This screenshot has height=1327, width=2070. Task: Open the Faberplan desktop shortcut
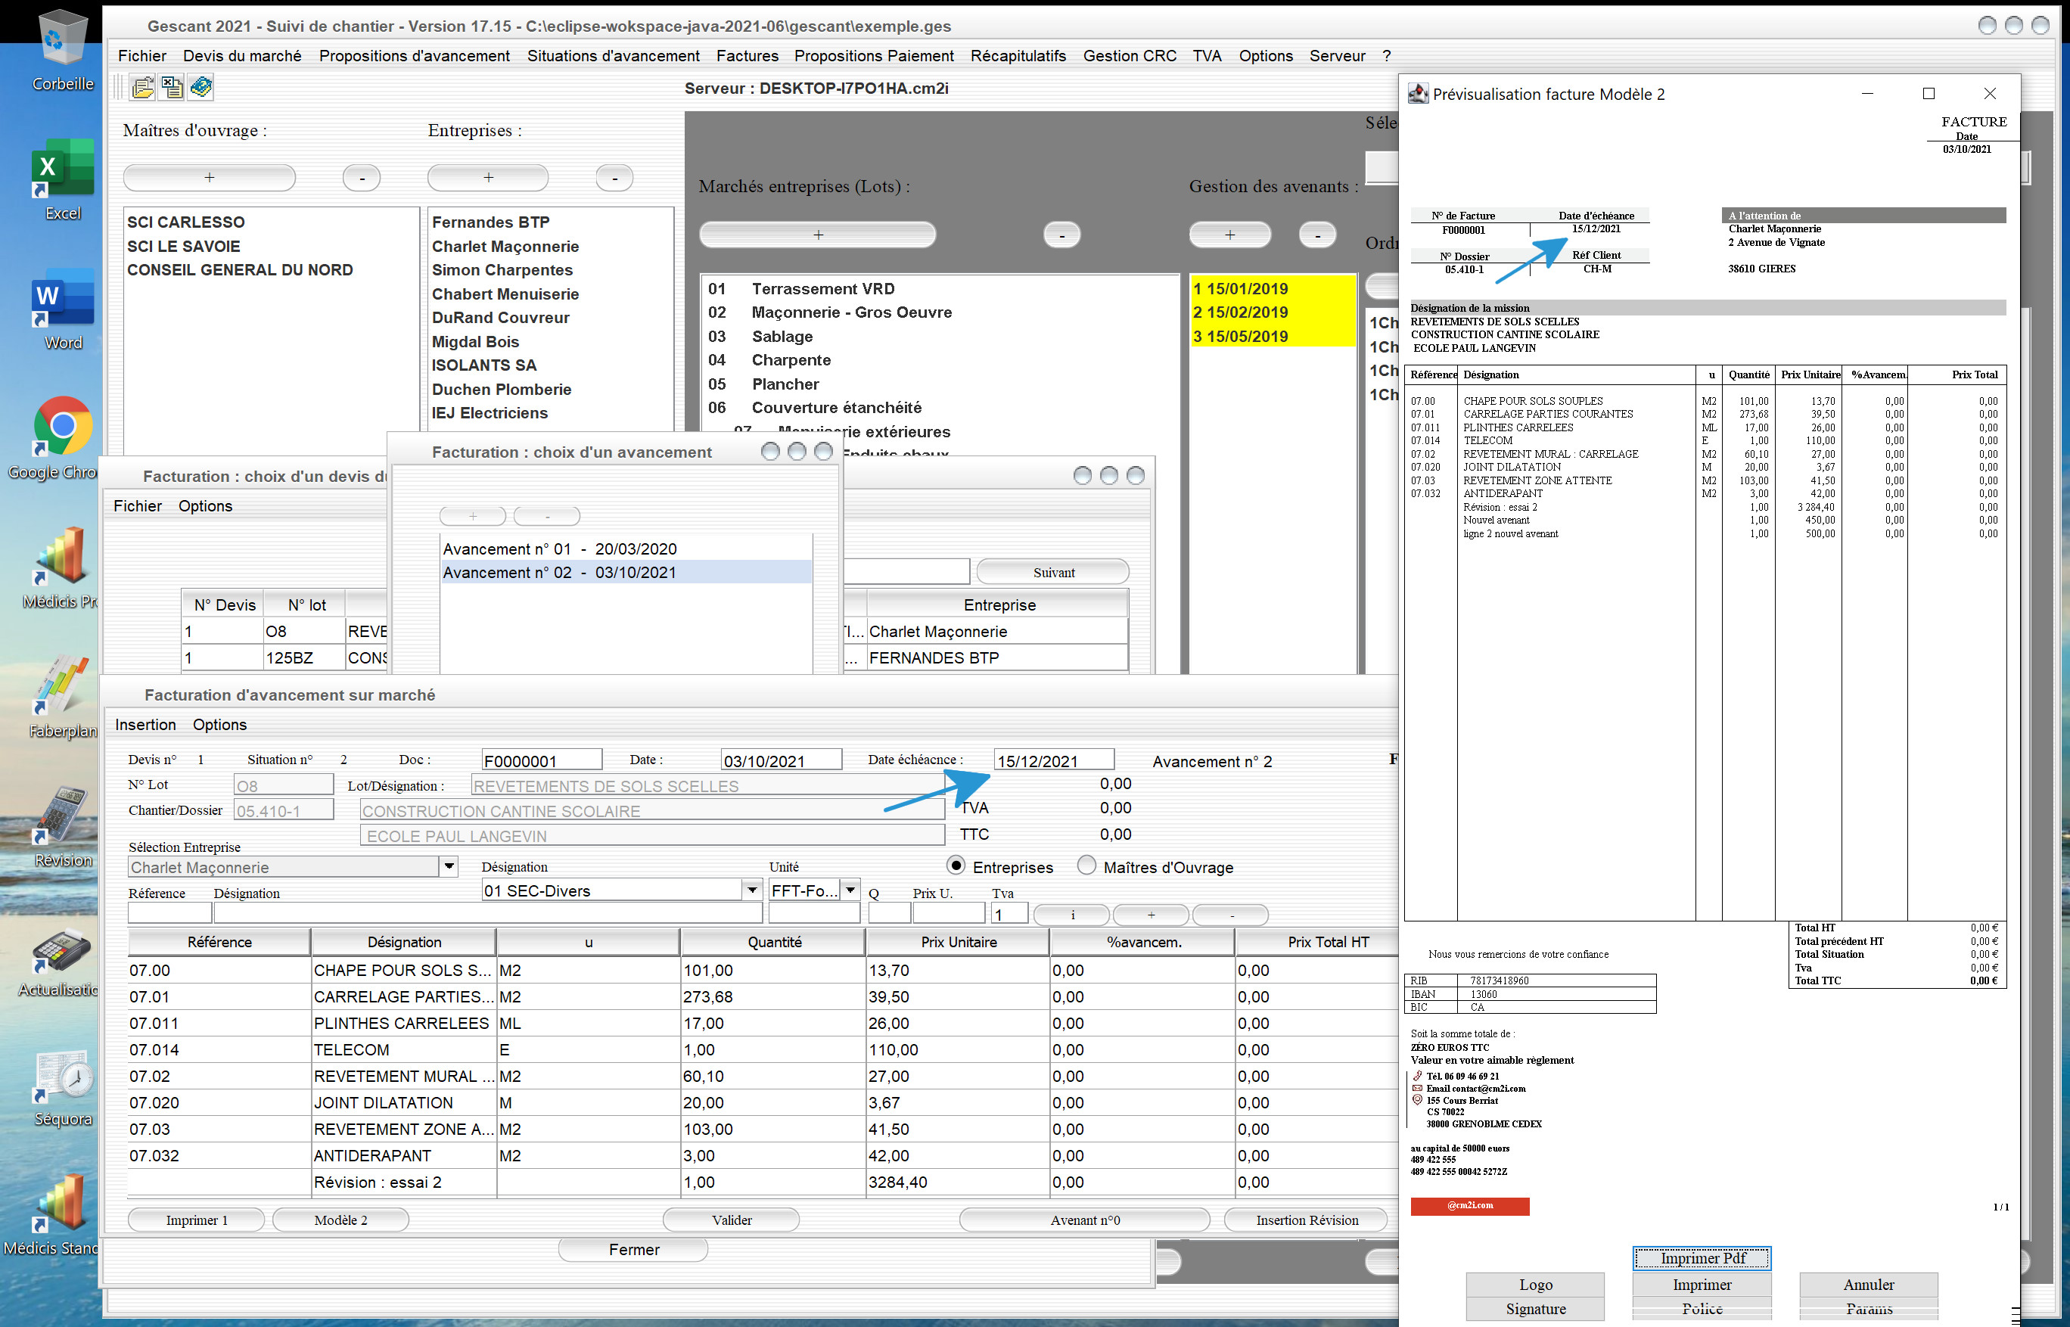pyautogui.click(x=62, y=696)
